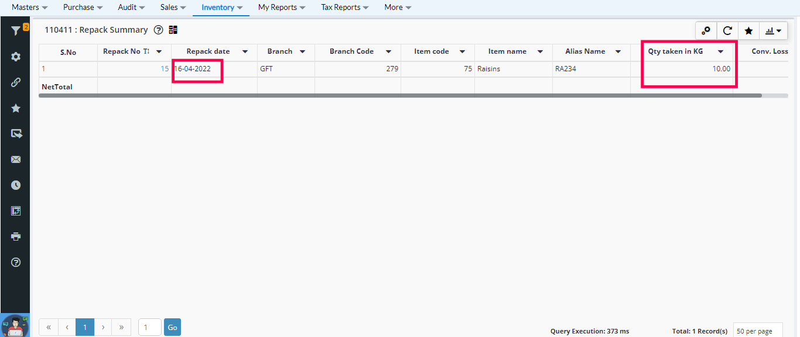Open the My Reports menu
Viewport: 800px width, 337px height.
282,8
